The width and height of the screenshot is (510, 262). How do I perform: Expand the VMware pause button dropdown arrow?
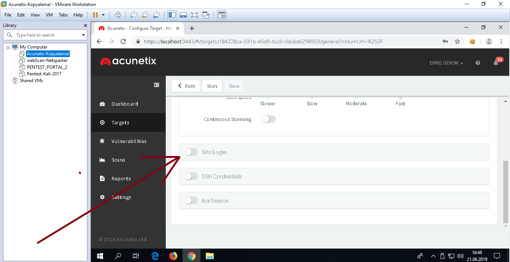coord(103,15)
